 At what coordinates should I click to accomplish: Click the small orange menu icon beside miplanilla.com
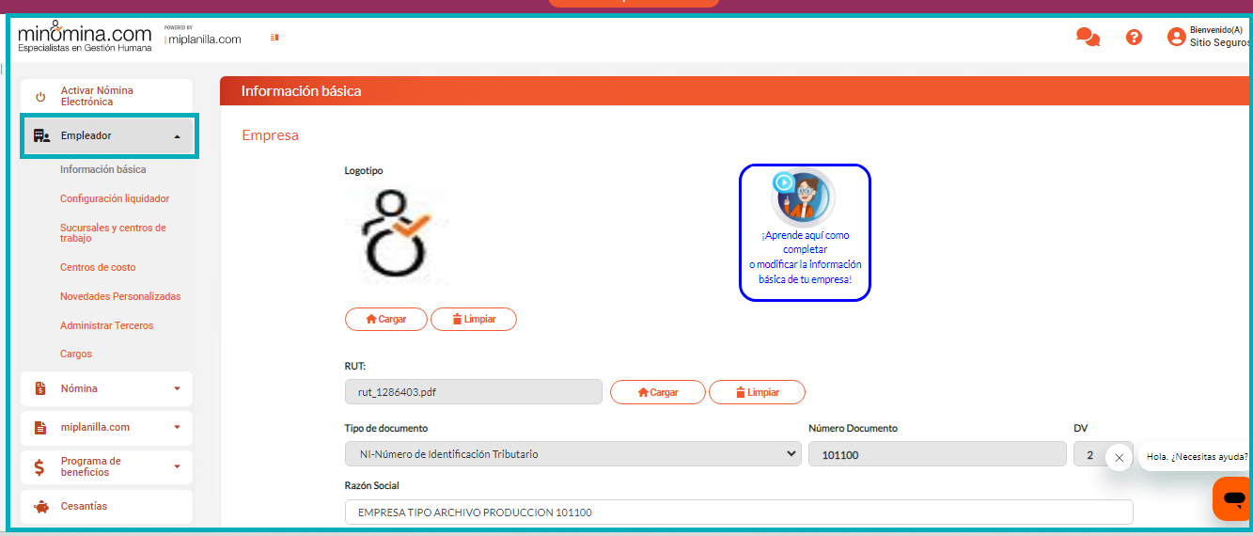pyautogui.click(x=274, y=38)
